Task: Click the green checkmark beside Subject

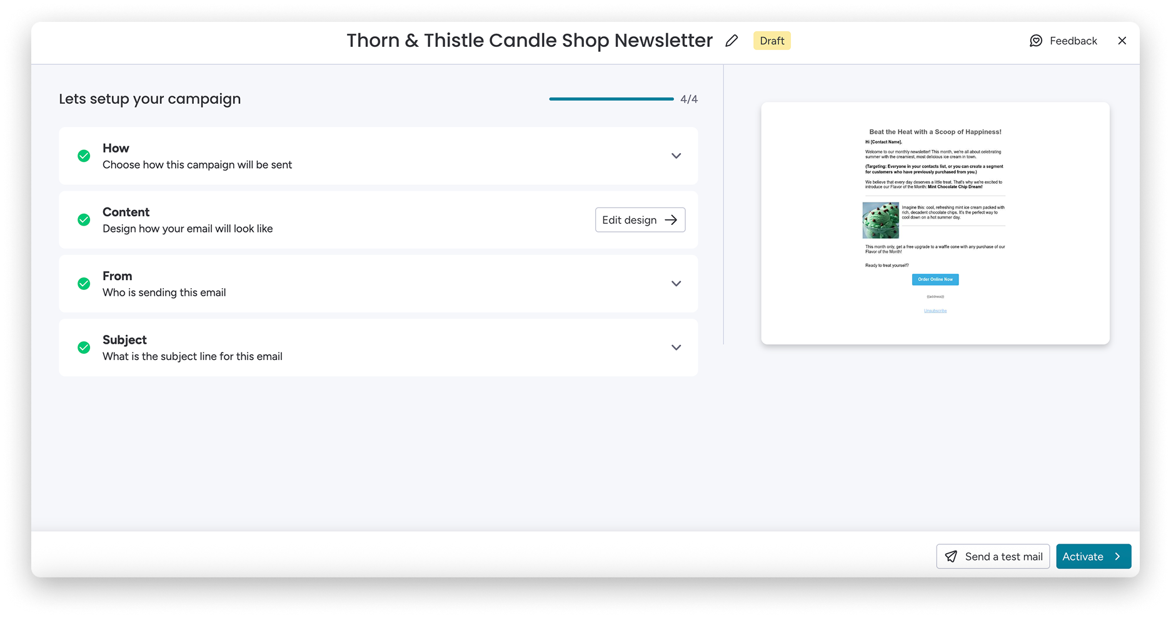Action: [x=84, y=347]
